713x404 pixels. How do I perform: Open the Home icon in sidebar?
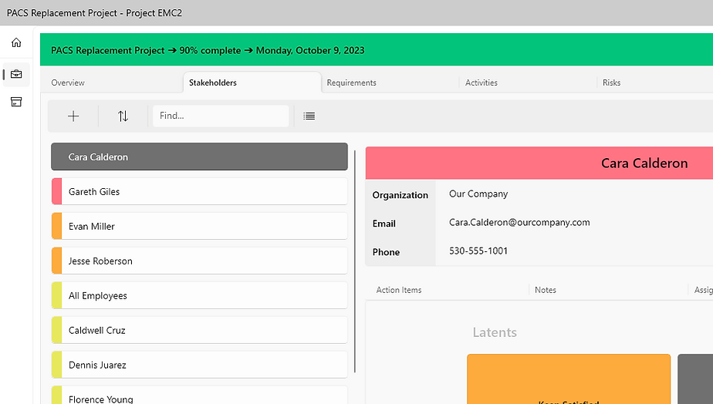[x=16, y=42]
